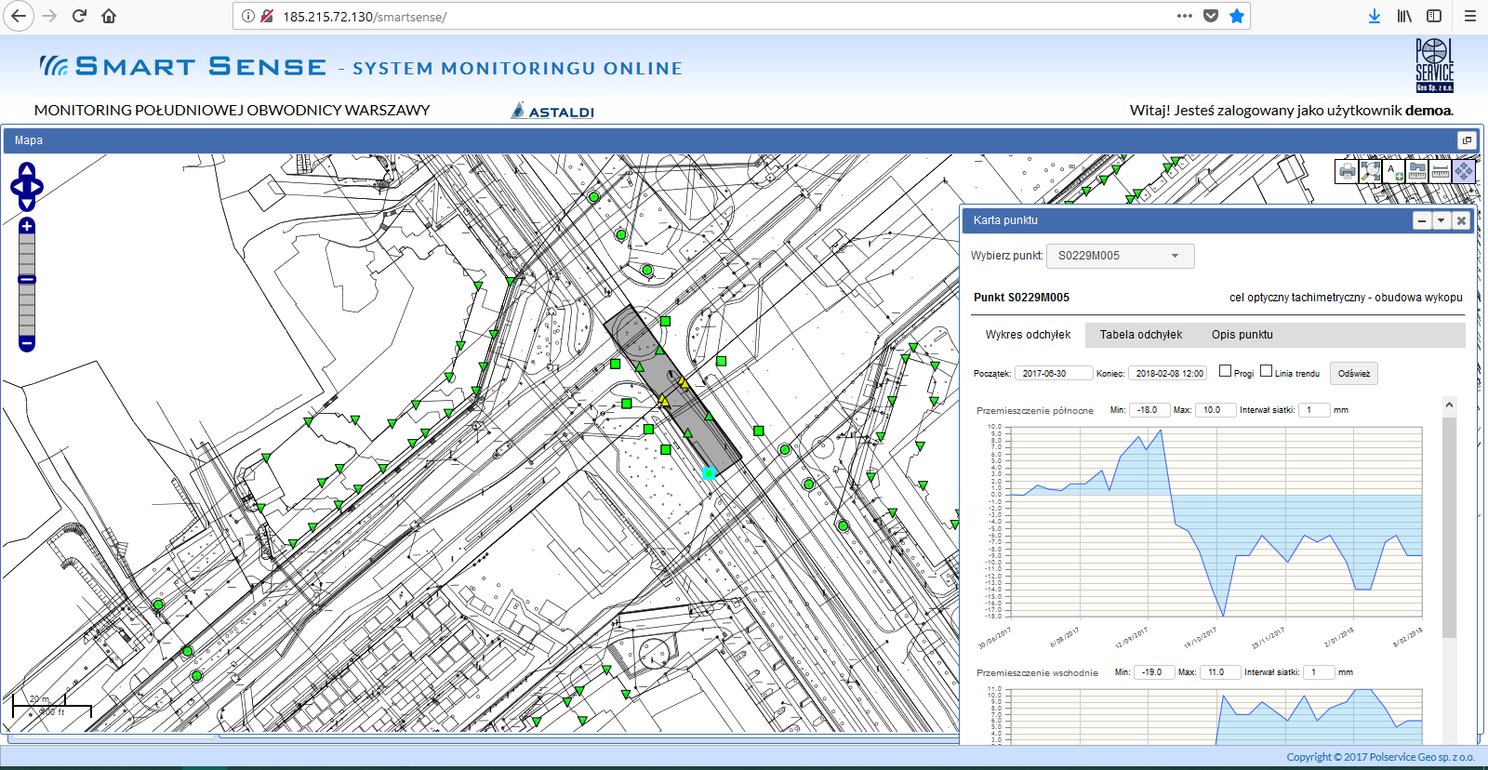Switch to Opis punktu tab

1242,335
